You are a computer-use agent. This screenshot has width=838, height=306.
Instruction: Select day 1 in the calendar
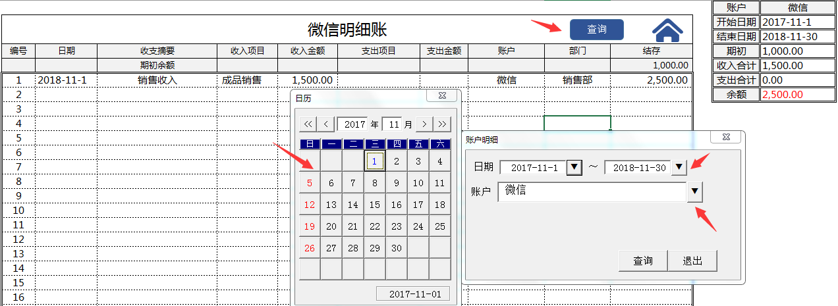tap(375, 161)
